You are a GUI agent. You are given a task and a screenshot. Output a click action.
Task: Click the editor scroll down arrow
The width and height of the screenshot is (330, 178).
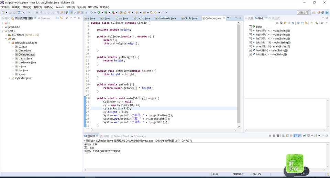(x=239, y=127)
